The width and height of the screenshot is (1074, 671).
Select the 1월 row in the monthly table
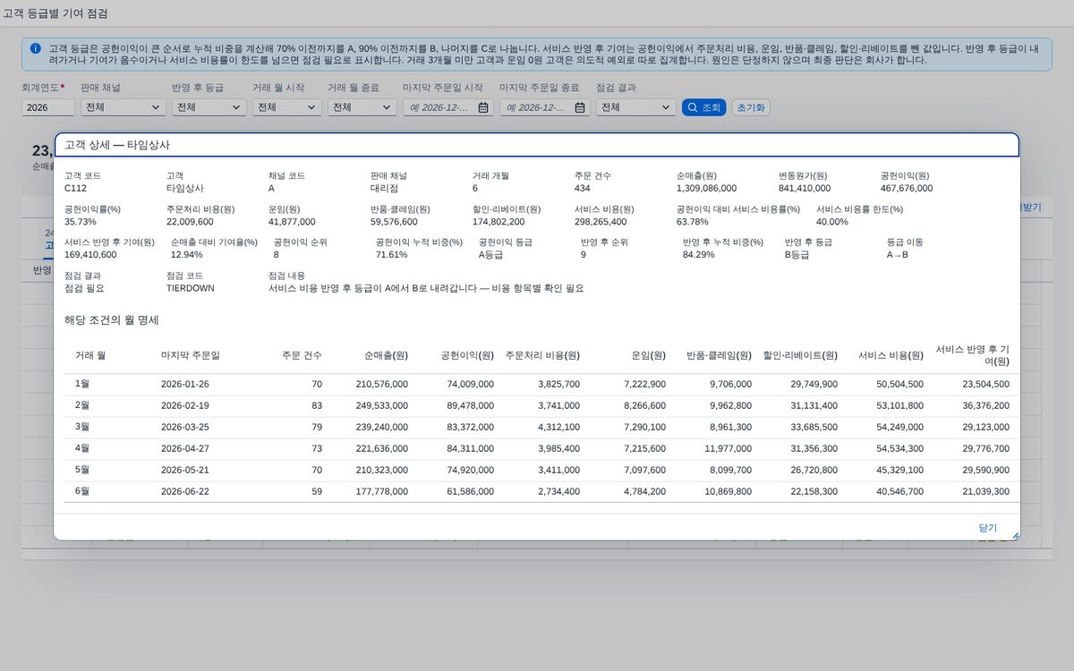542,384
